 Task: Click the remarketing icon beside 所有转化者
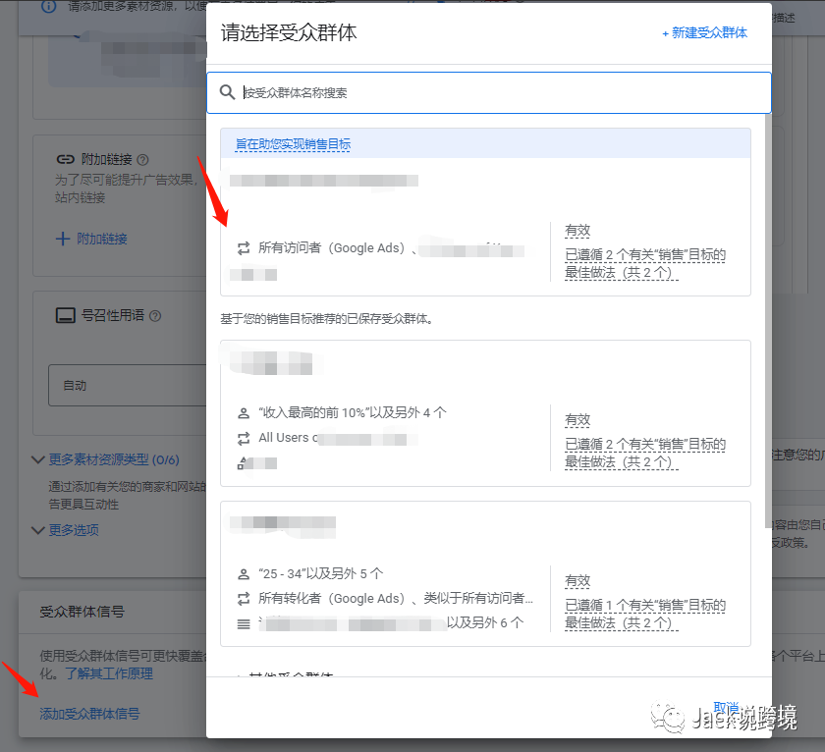click(x=244, y=599)
